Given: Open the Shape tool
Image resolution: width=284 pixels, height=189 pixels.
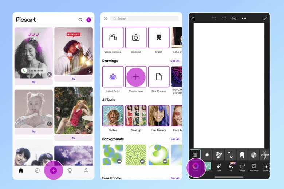Looking at the screenshot, I should pos(242,166).
